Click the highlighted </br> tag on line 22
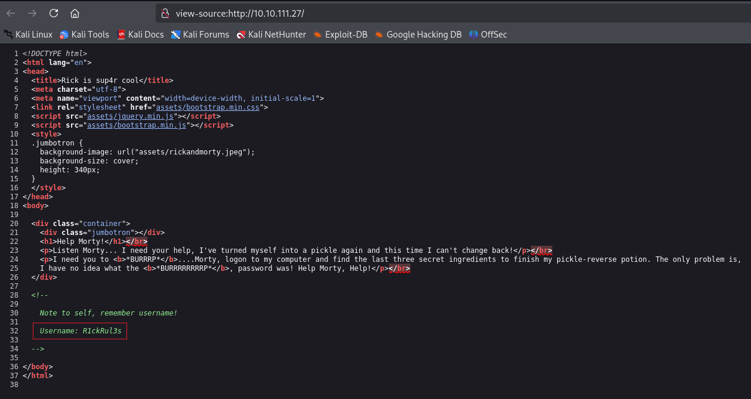The image size is (751, 399). click(x=138, y=241)
